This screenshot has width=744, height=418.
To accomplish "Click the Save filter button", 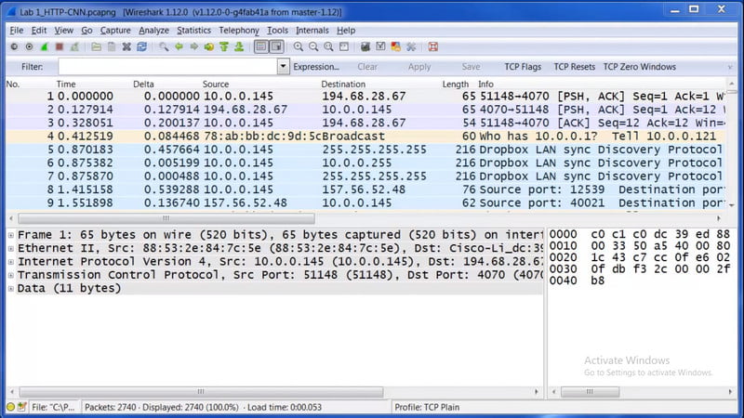I will [x=471, y=67].
